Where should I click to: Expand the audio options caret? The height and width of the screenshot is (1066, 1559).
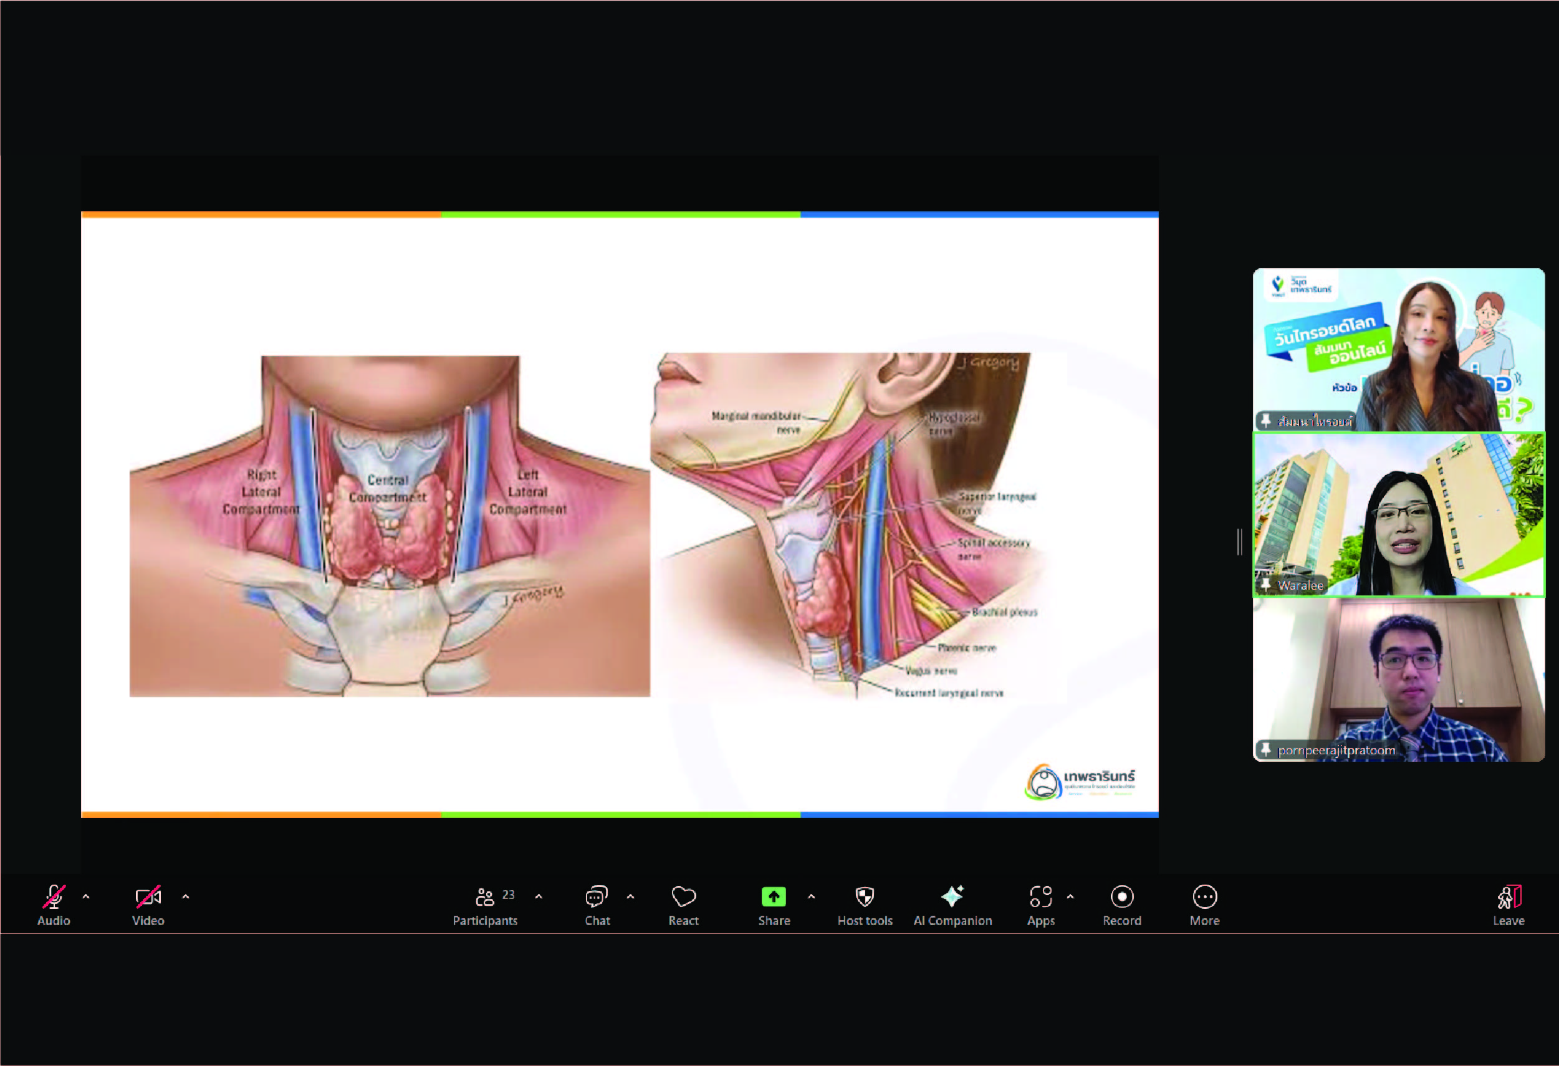coord(86,896)
